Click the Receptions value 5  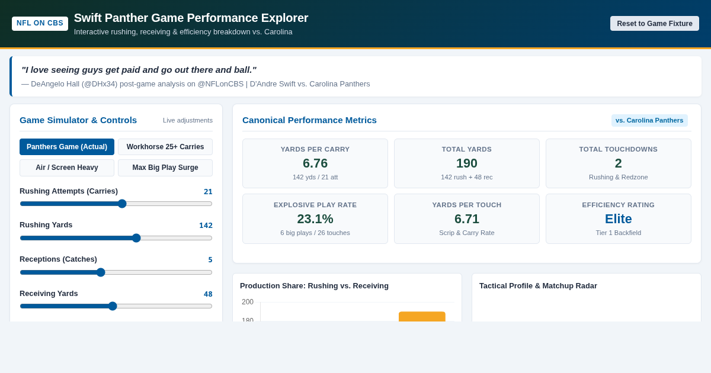[x=210, y=260]
